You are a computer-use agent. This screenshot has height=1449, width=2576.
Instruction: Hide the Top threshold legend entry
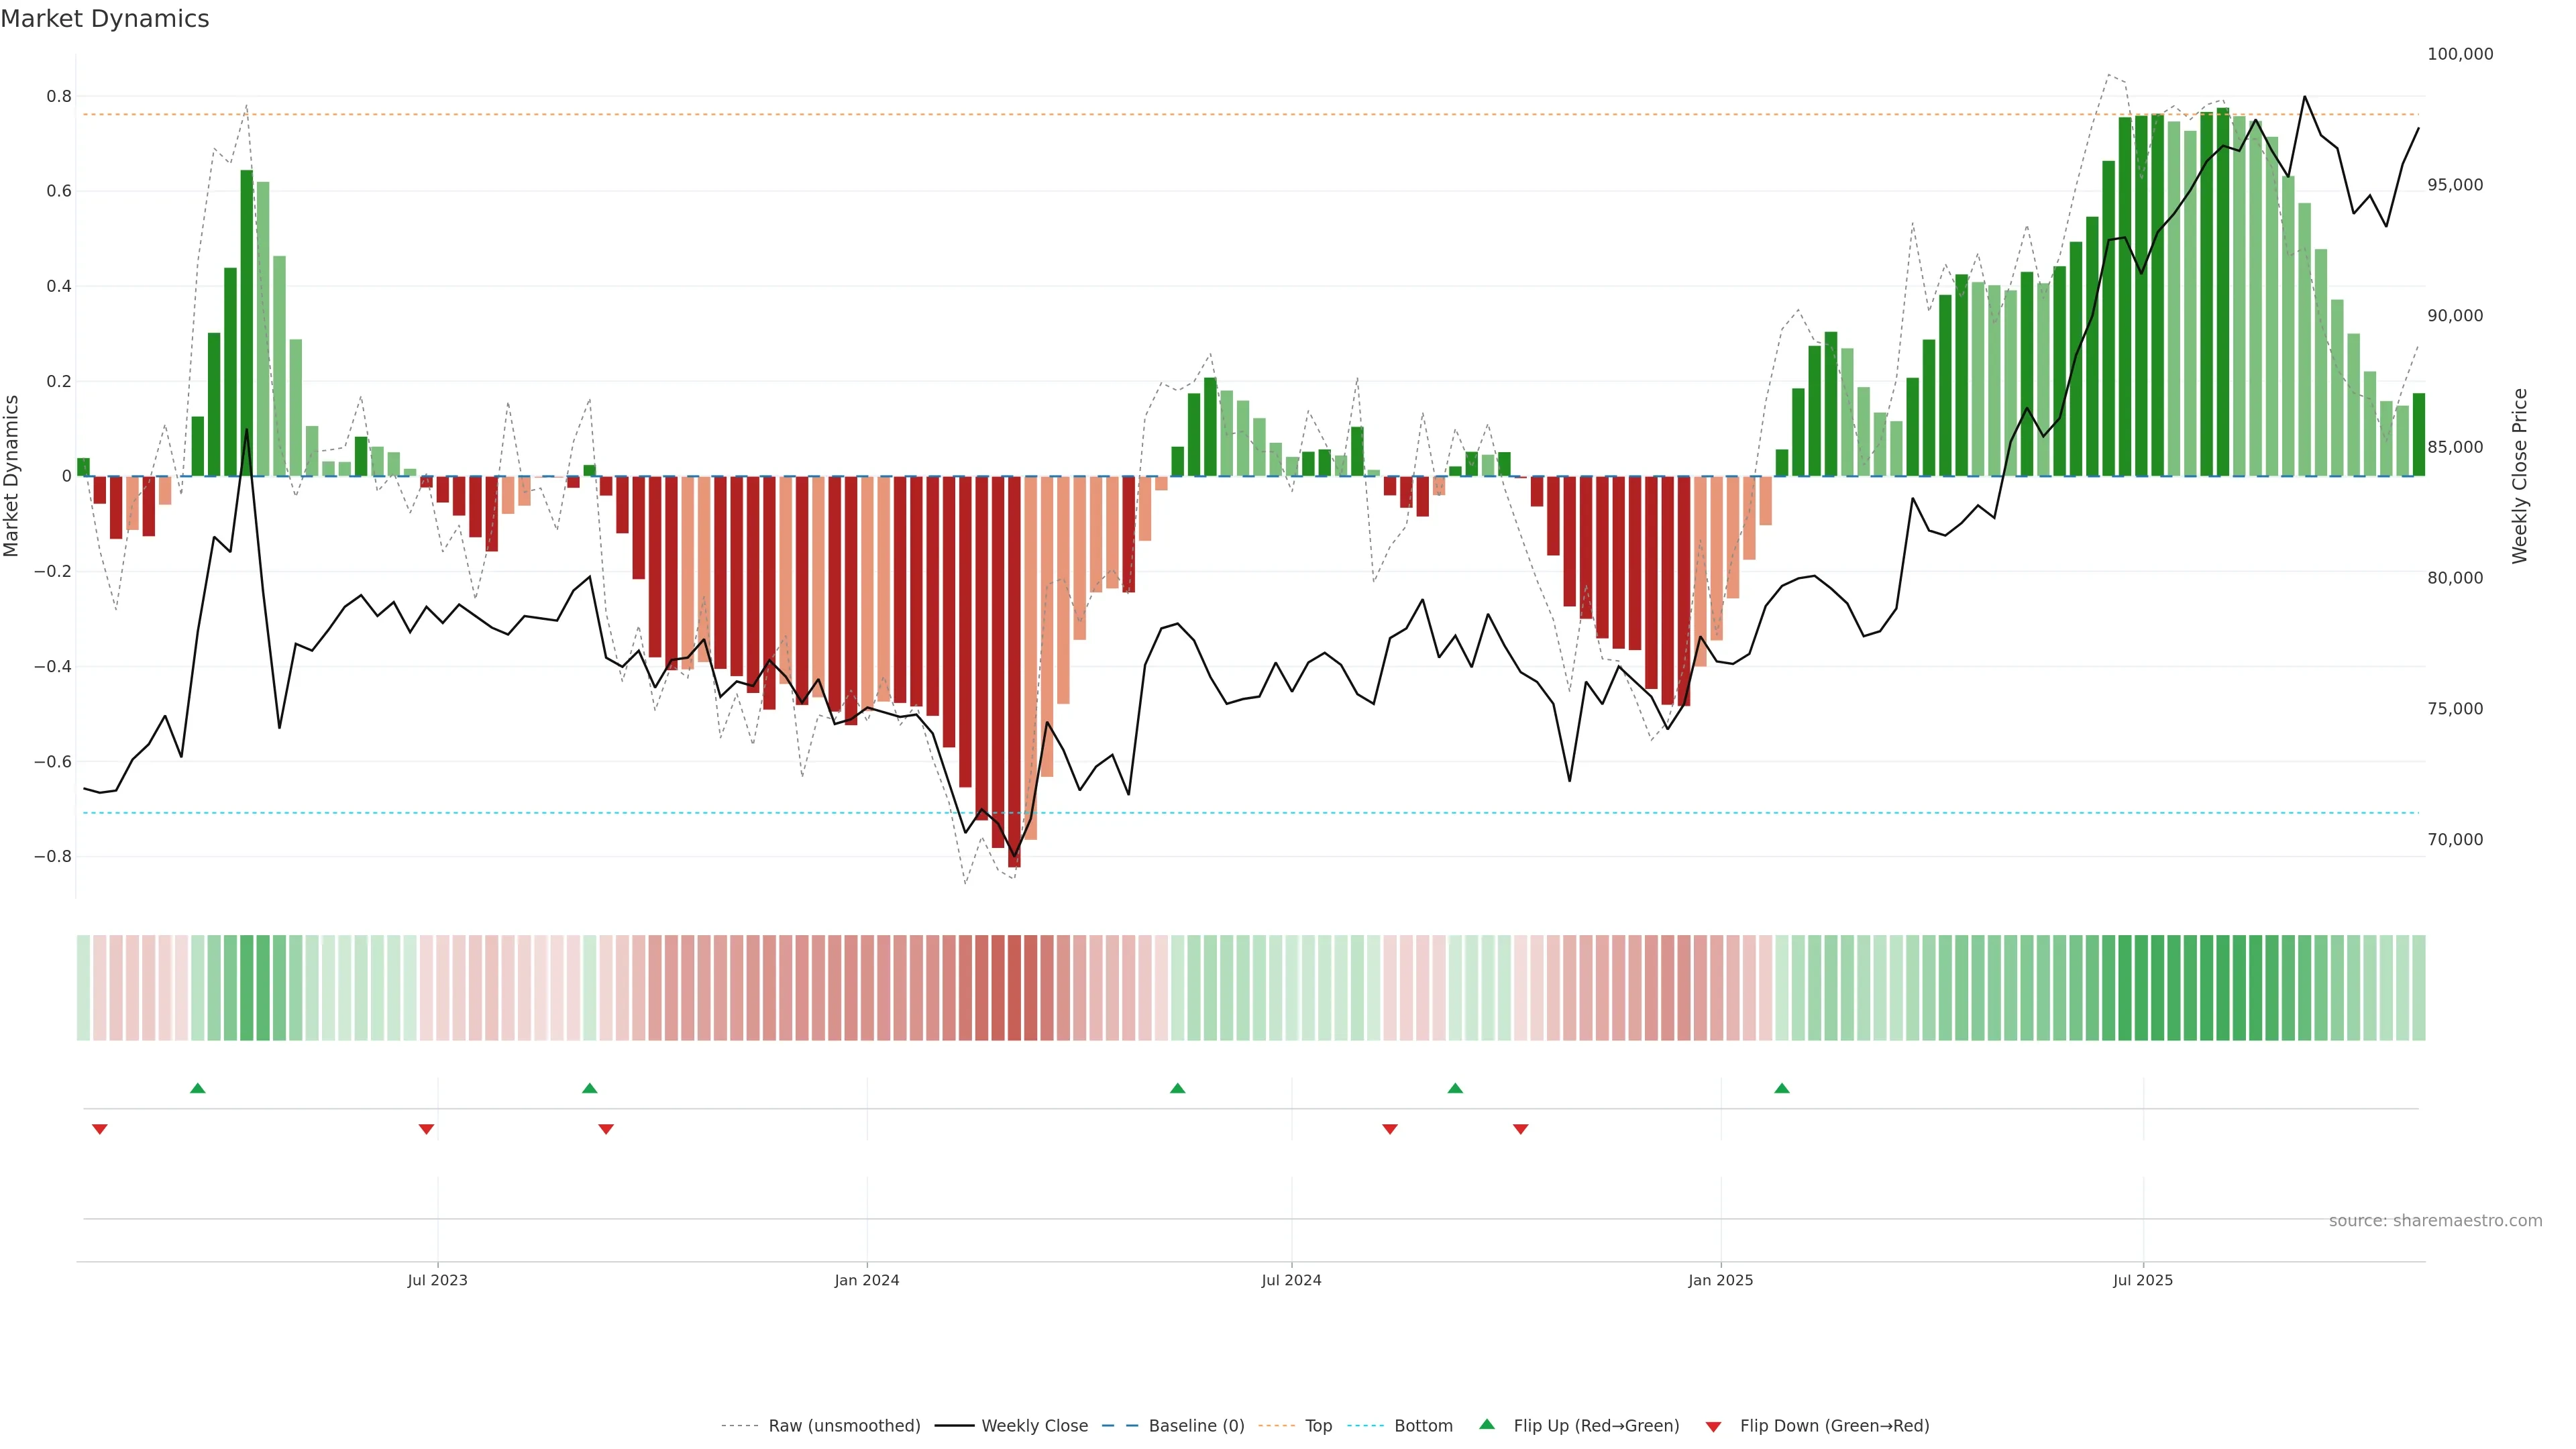click(x=1318, y=1426)
